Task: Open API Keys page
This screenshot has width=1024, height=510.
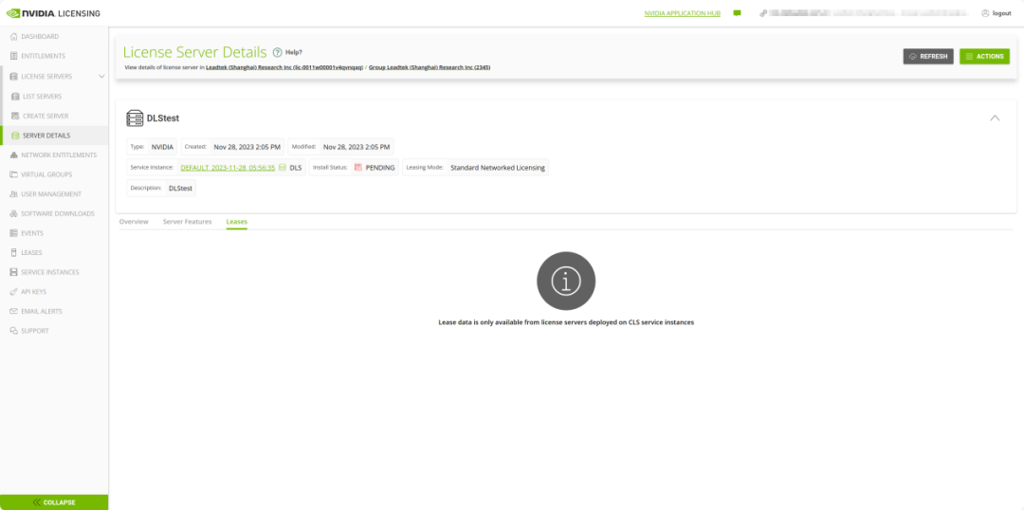Action: pyautogui.click(x=34, y=292)
